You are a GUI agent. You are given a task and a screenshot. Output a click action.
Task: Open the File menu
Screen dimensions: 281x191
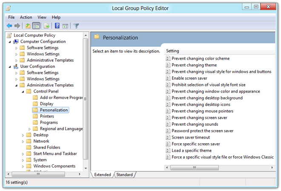tap(11, 17)
